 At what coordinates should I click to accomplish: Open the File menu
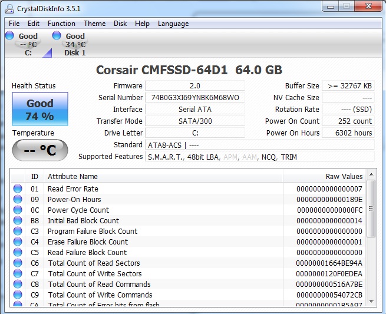click(14, 24)
